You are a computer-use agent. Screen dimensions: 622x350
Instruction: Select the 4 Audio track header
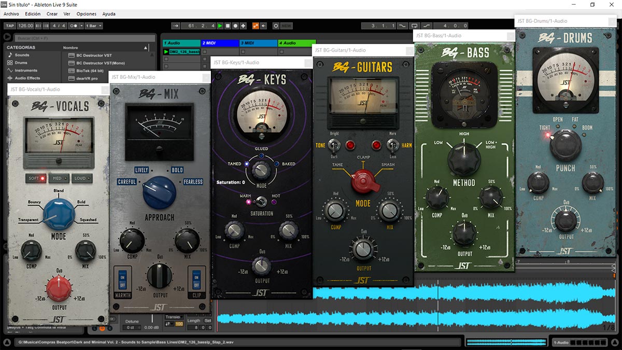(296, 43)
